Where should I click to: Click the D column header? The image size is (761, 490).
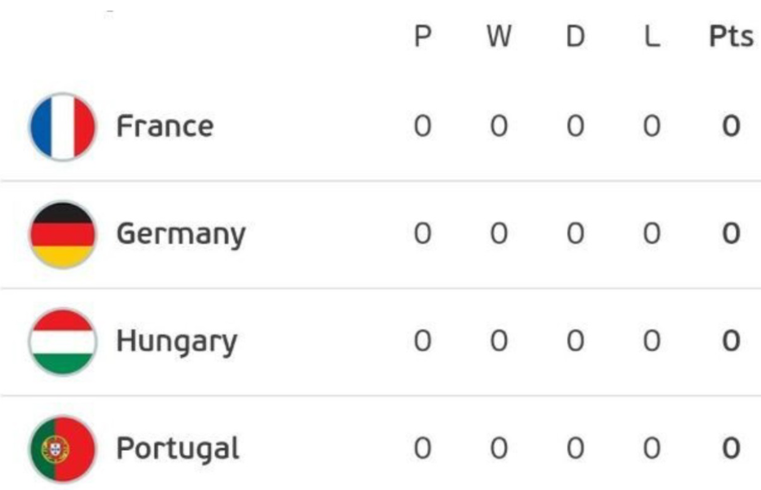click(x=575, y=38)
